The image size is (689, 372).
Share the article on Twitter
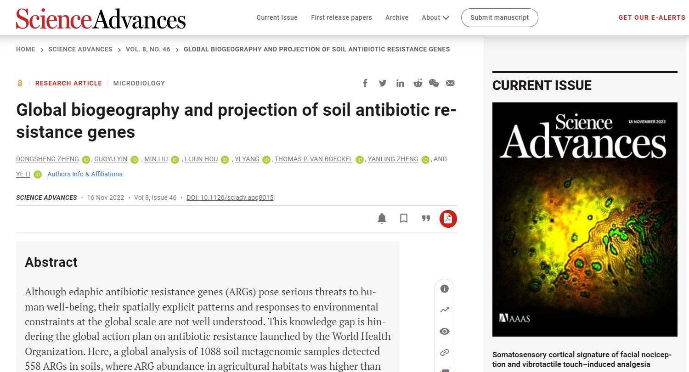tap(383, 83)
